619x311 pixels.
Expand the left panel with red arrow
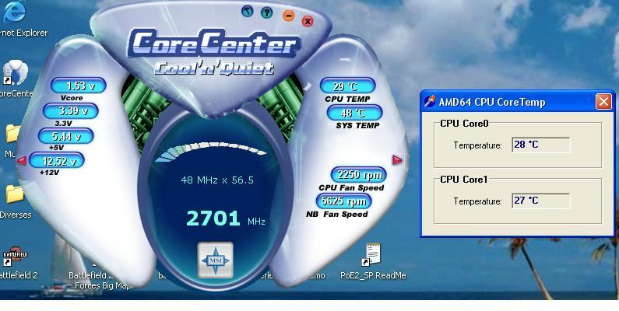click(x=22, y=160)
